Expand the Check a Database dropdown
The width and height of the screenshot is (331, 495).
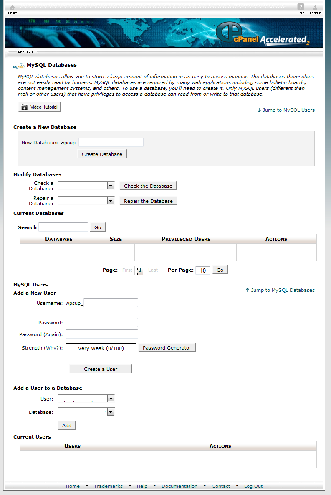111,186
